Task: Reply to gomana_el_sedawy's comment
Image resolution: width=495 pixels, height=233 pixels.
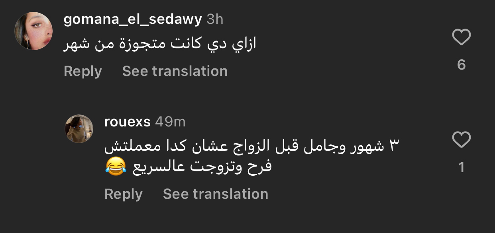Action: coord(82,71)
